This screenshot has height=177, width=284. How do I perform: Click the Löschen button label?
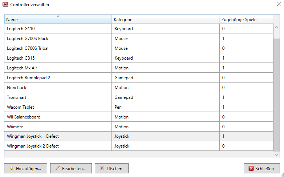114,169
